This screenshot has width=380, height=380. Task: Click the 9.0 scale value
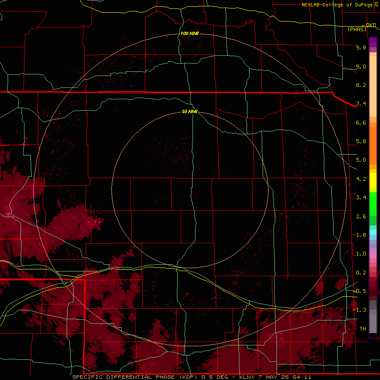[361, 66]
